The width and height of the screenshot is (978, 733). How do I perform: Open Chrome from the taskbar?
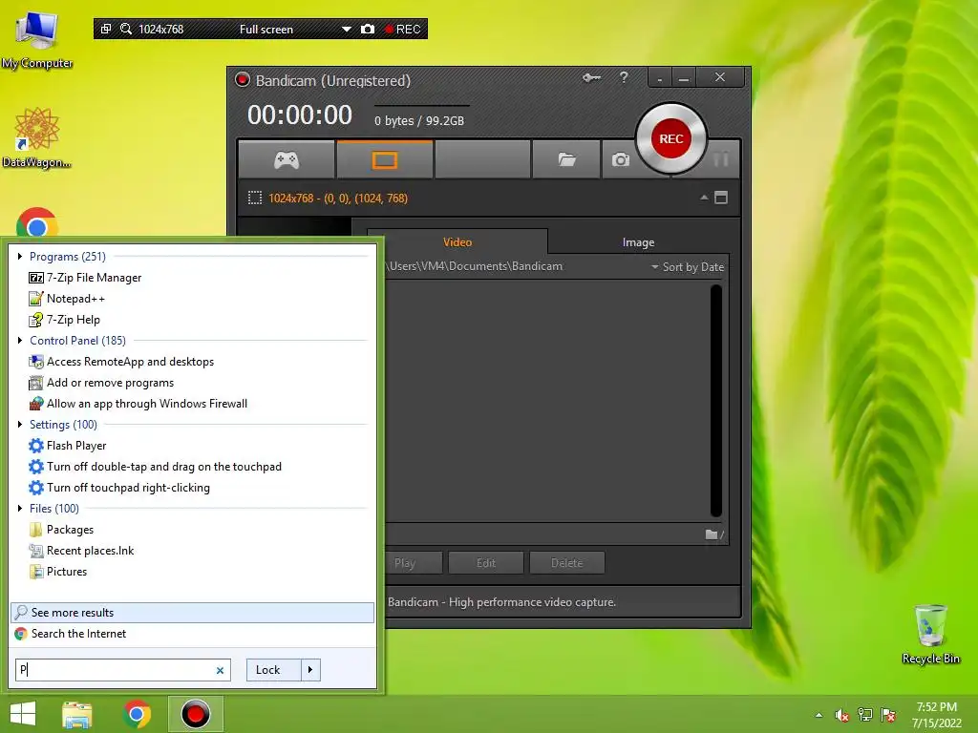pos(138,714)
